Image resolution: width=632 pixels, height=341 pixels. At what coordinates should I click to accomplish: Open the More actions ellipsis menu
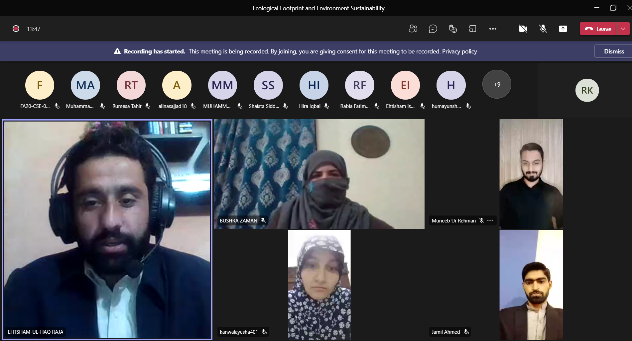click(493, 29)
